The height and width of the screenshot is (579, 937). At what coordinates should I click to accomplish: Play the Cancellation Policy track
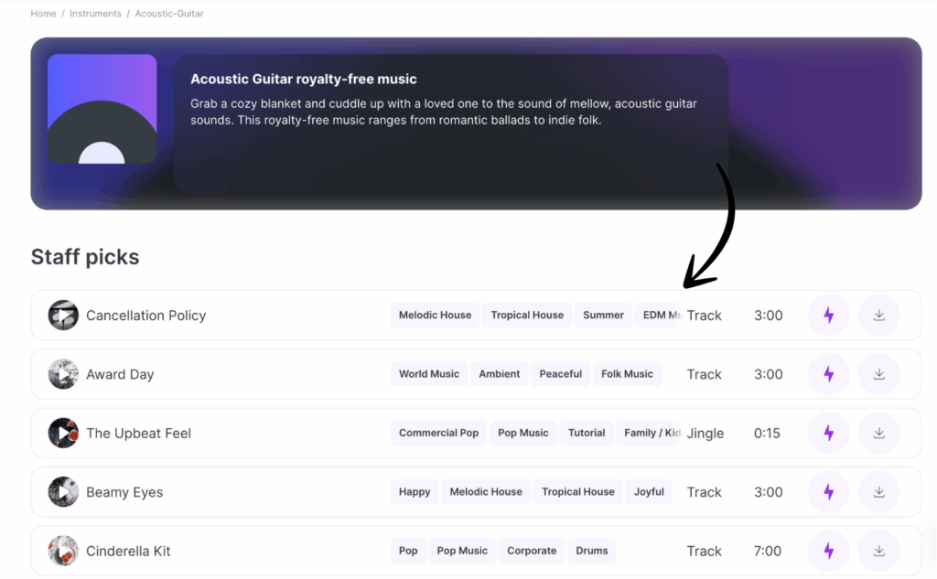[63, 316]
